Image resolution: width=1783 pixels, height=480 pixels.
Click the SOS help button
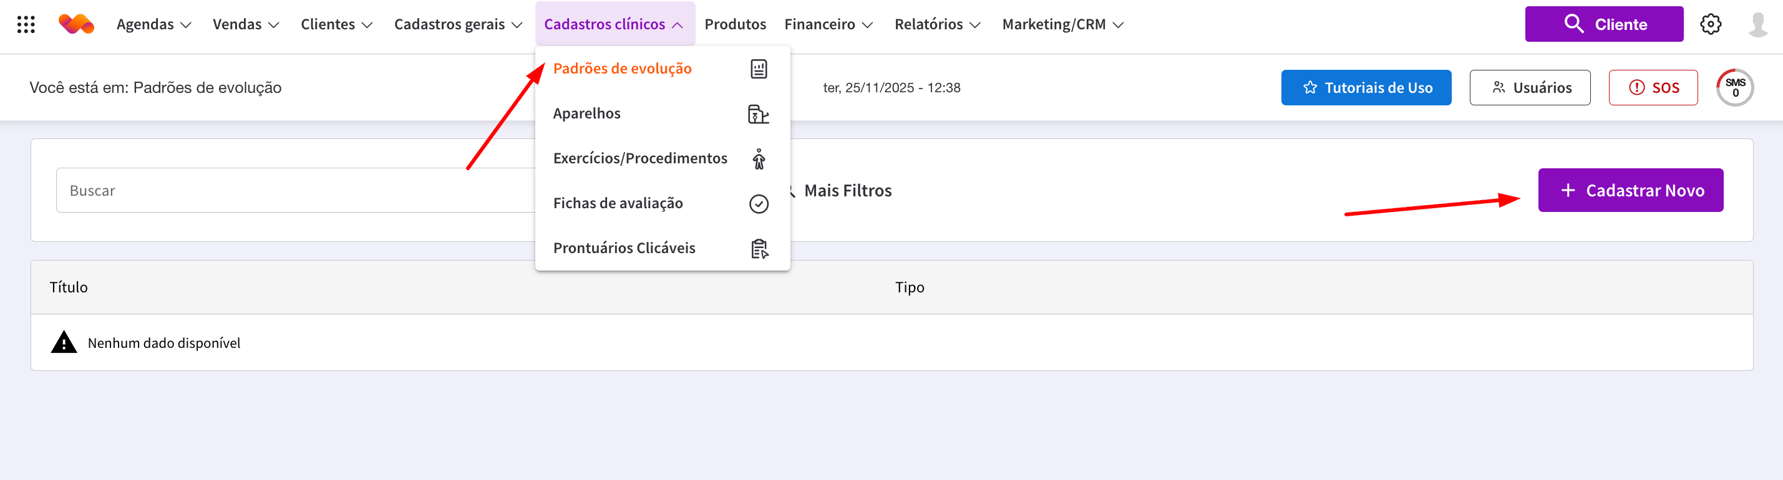[1653, 88]
